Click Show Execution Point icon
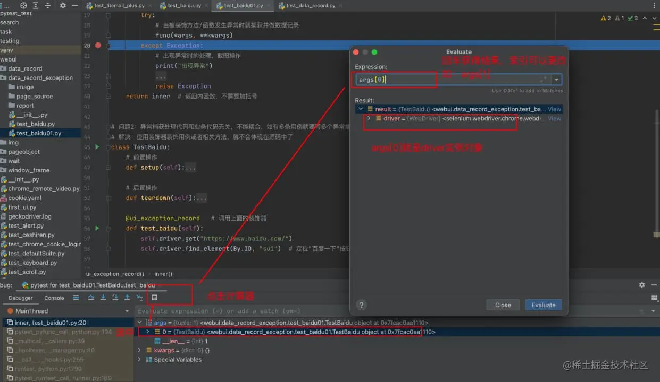 pyautogui.click(x=76, y=298)
